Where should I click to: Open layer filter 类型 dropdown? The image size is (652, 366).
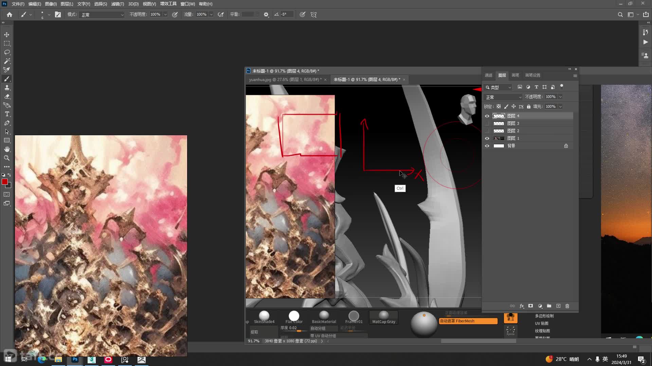498,87
